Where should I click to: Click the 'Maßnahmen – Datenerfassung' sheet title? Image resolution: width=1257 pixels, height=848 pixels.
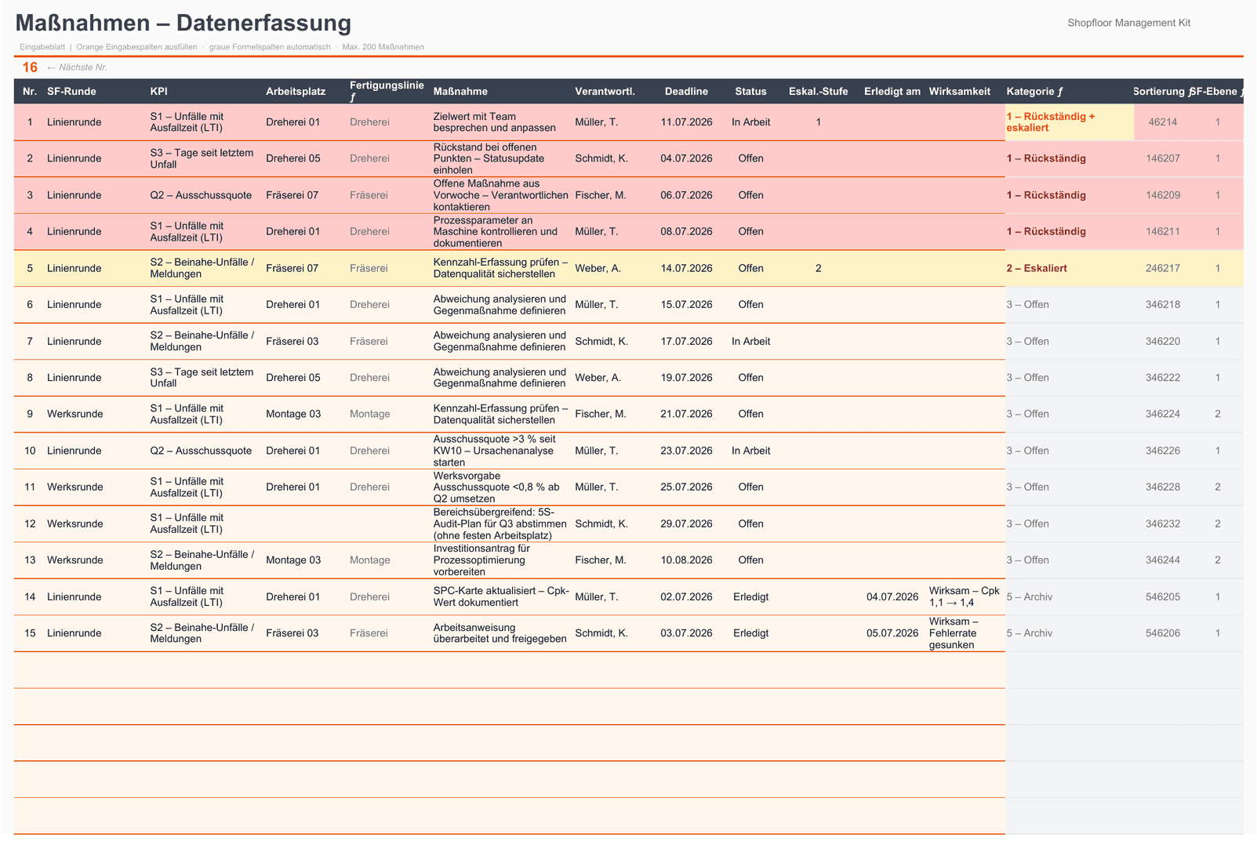click(x=183, y=23)
